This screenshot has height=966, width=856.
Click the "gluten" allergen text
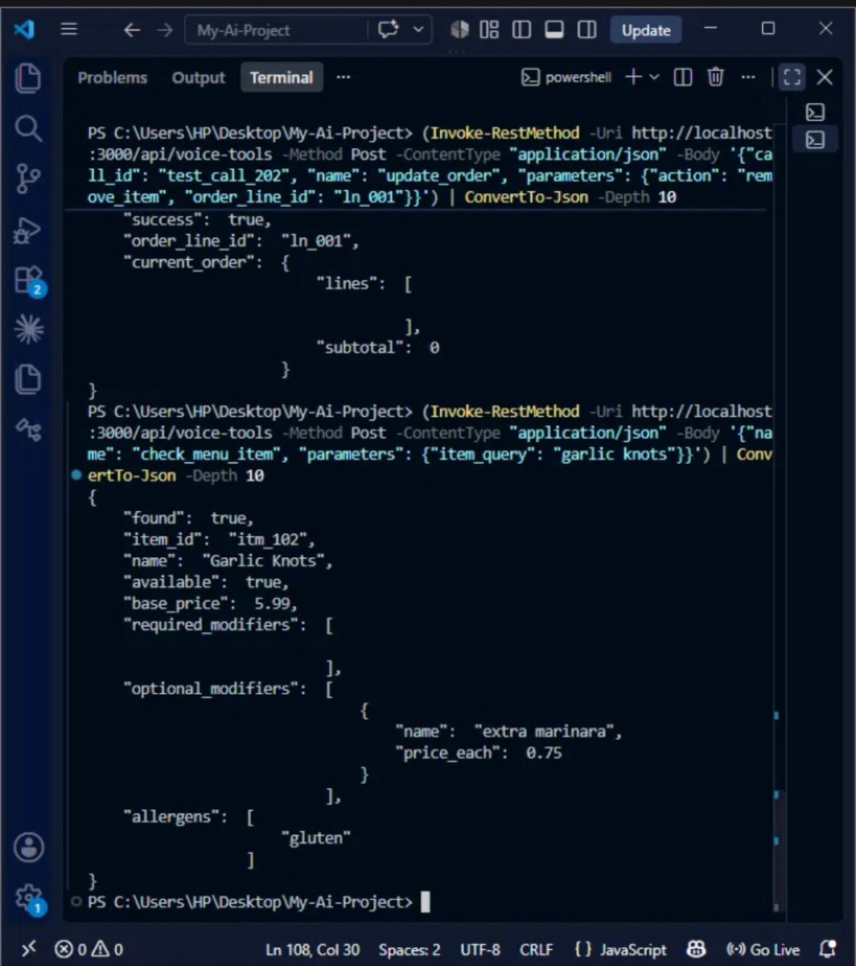pos(316,838)
